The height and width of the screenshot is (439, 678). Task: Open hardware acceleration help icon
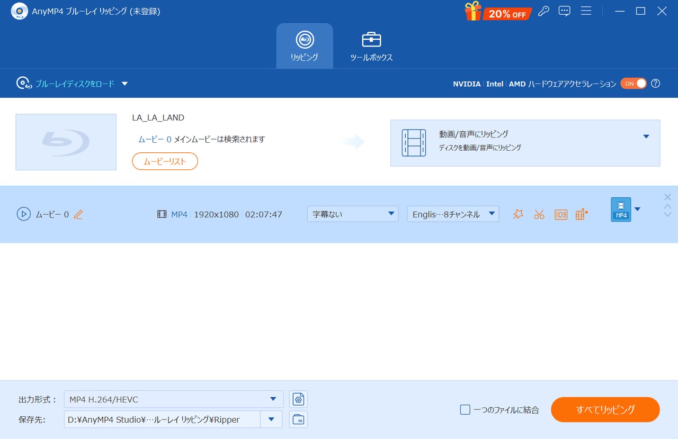coord(656,84)
